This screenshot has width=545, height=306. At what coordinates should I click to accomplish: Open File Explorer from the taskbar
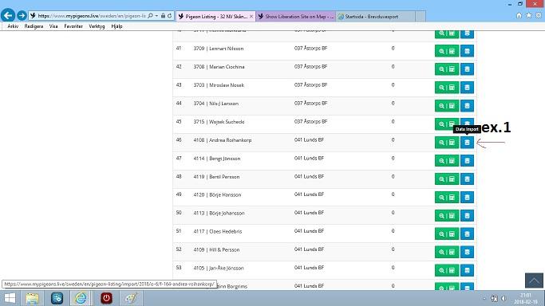coord(32,298)
